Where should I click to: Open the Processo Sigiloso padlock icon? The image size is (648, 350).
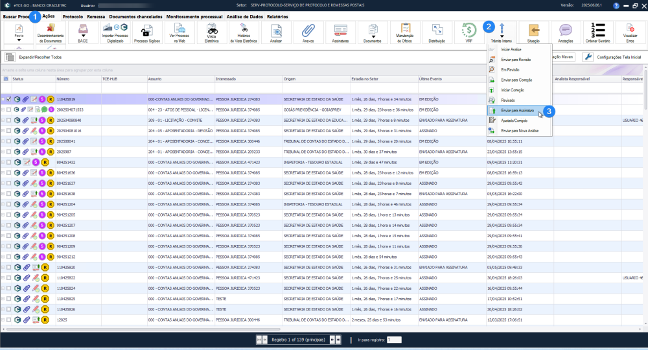pyautogui.click(x=146, y=32)
